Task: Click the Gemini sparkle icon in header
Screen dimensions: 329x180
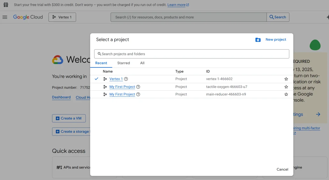Action: click(327, 17)
